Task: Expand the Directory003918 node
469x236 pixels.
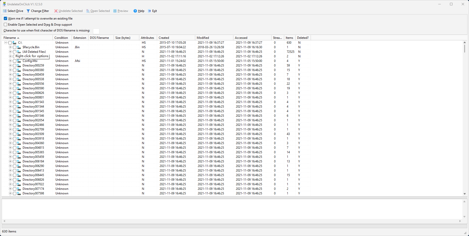Action: 10,139
